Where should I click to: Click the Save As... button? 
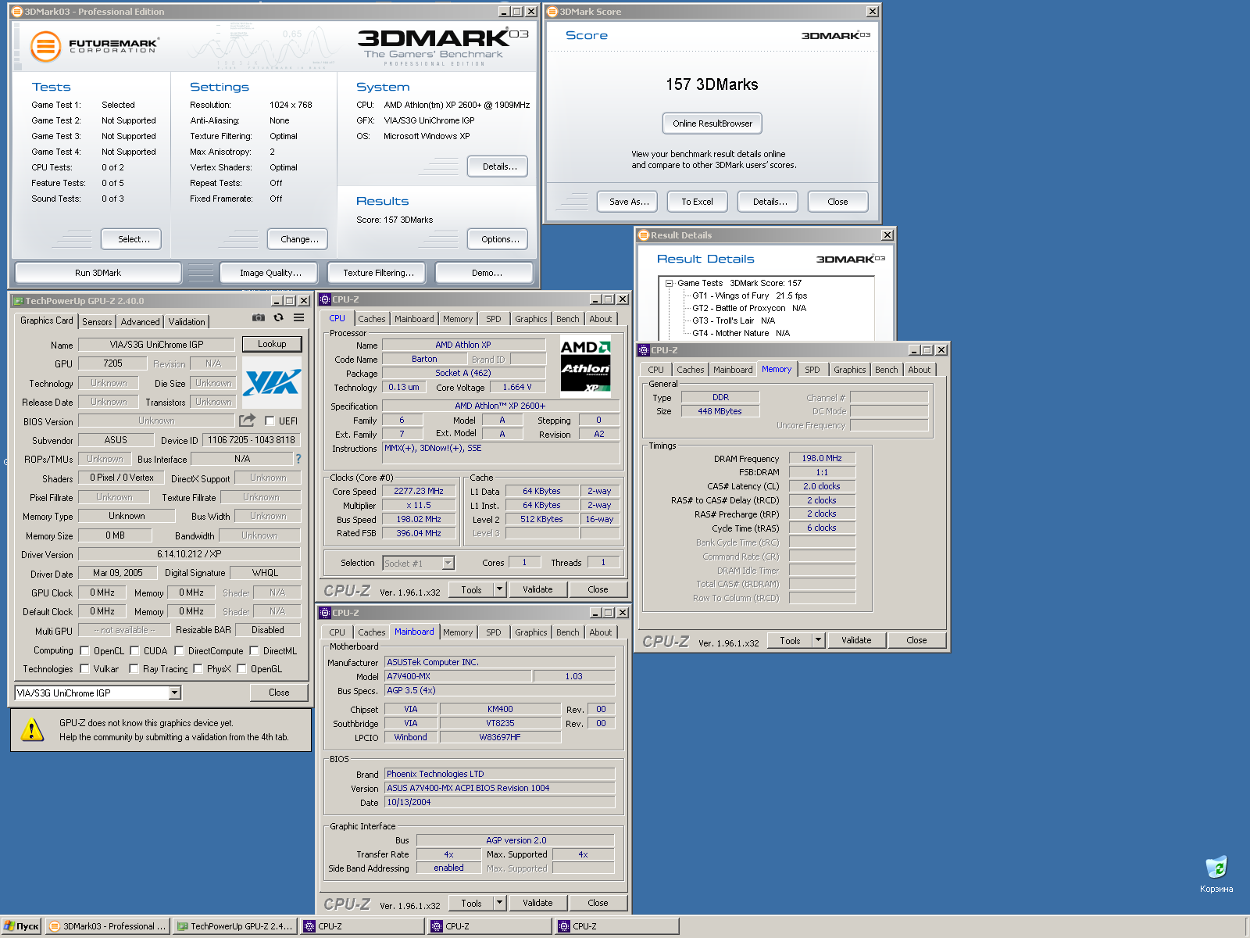pos(629,202)
